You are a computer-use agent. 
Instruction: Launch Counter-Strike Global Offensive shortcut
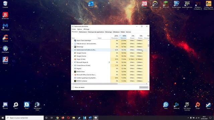(x=209, y=5)
